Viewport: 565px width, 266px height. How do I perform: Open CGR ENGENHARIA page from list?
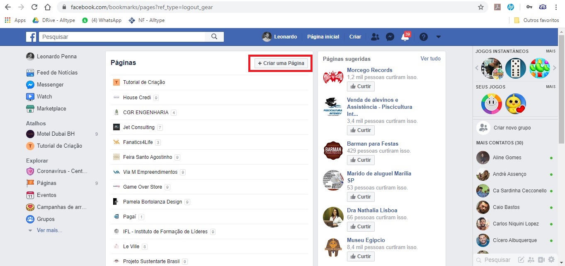tap(145, 113)
